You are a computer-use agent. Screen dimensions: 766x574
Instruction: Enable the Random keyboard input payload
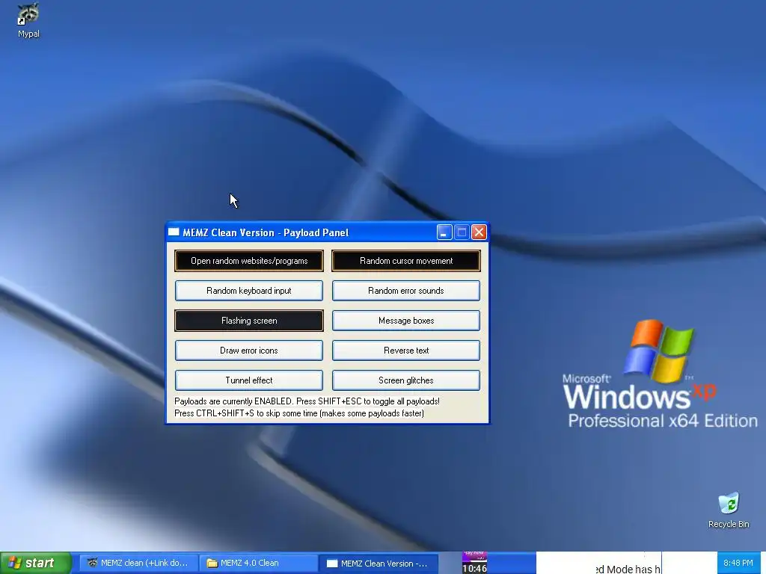(x=248, y=291)
